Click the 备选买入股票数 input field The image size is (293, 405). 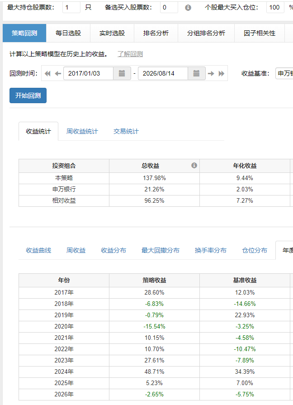[x=169, y=7]
